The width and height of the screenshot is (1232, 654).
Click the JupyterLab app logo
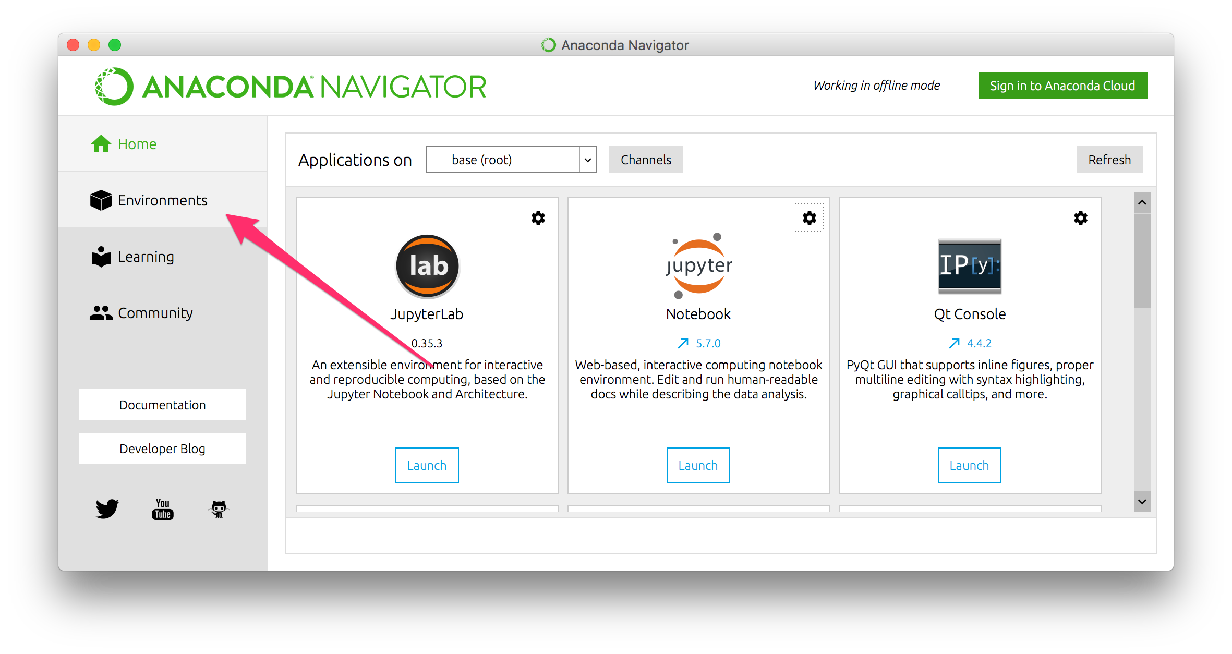[x=427, y=266]
